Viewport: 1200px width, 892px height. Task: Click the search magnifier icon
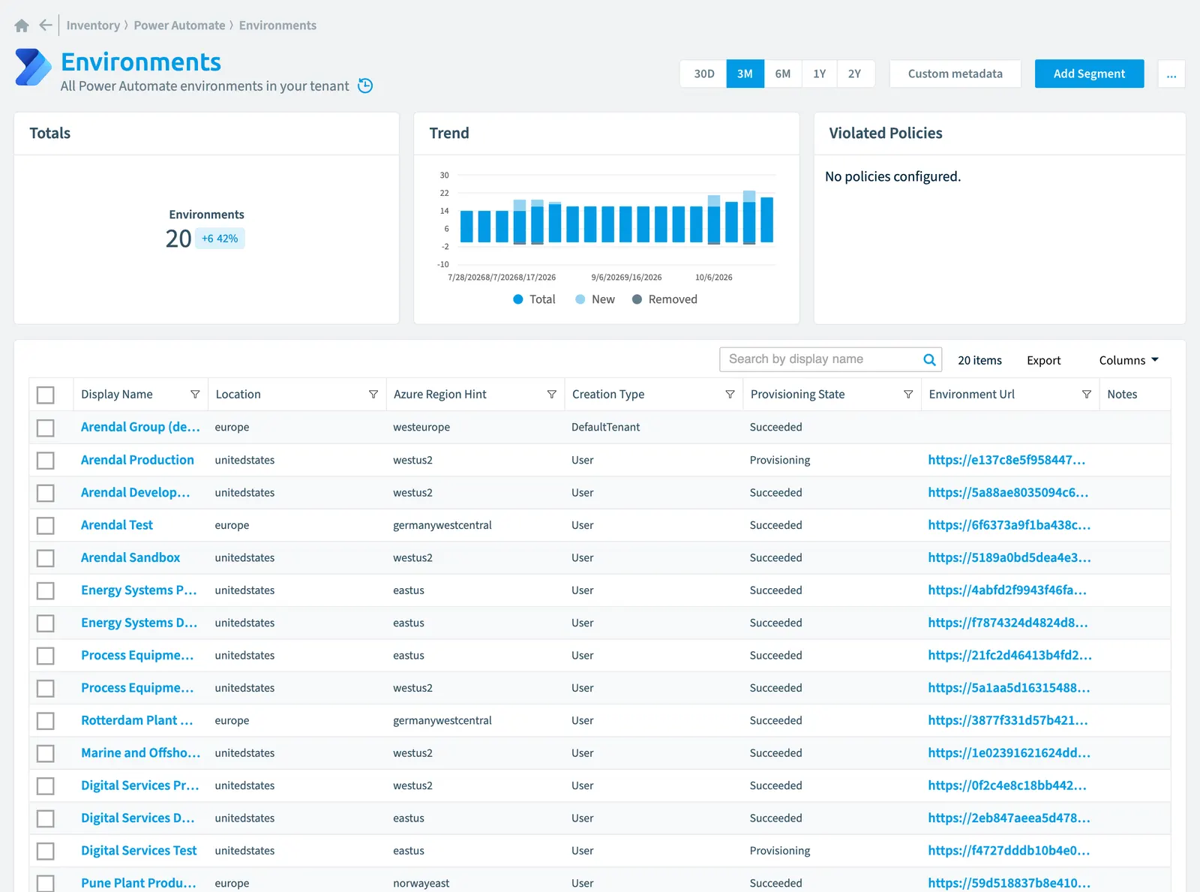pos(929,359)
